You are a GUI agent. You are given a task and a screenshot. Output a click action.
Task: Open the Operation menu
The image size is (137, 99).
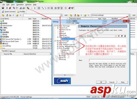[20, 5]
